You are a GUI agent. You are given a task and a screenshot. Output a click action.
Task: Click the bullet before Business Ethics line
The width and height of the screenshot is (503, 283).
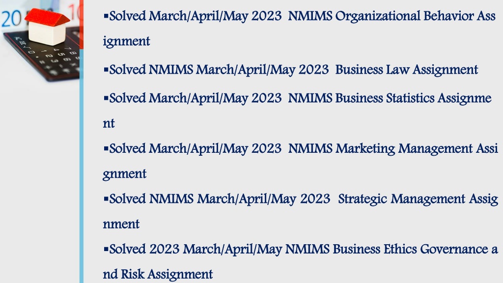coord(106,249)
